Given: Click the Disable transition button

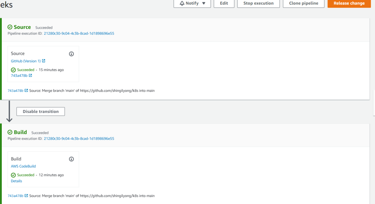Looking at the screenshot, I should click(x=41, y=111).
